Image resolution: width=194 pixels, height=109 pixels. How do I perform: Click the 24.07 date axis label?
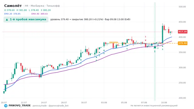point(44,102)
